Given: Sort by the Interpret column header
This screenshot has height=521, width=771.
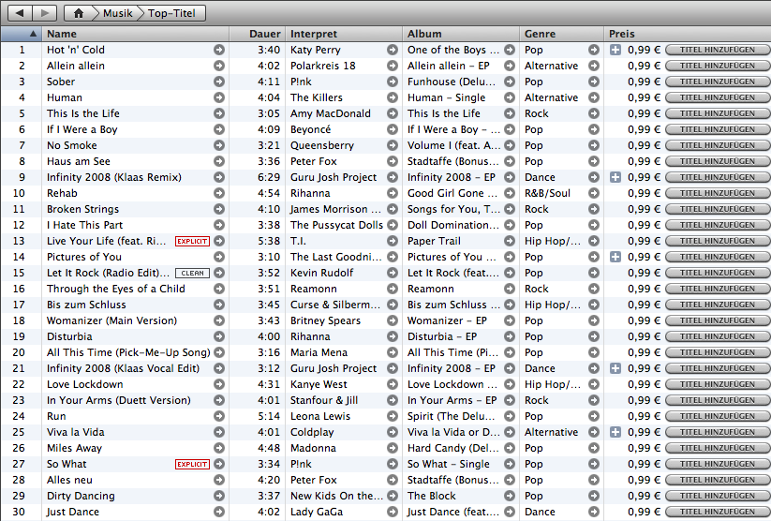Looking at the screenshot, I should click(x=344, y=34).
